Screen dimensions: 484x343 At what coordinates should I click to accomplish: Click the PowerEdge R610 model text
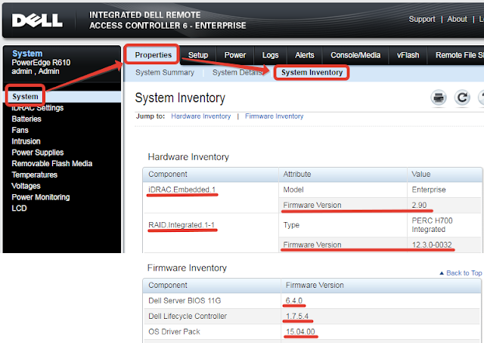click(x=41, y=63)
